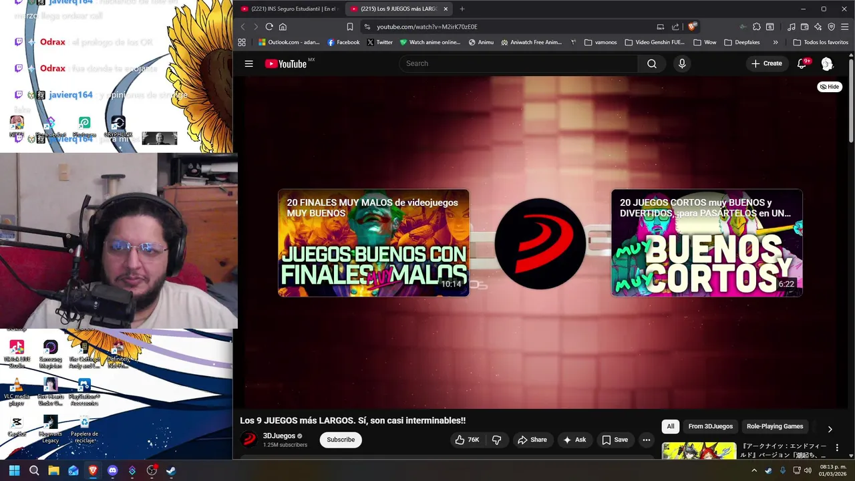Select the From 3DJuegos chip
The height and width of the screenshot is (481, 855).
[x=711, y=426]
